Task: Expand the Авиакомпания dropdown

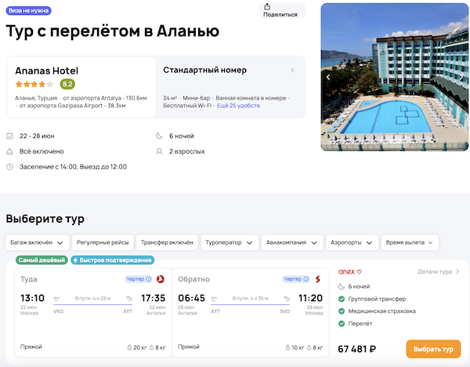Action: pos(291,242)
